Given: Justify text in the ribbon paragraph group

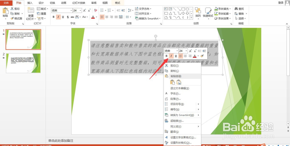Looking at the screenshot, I should [116, 17].
